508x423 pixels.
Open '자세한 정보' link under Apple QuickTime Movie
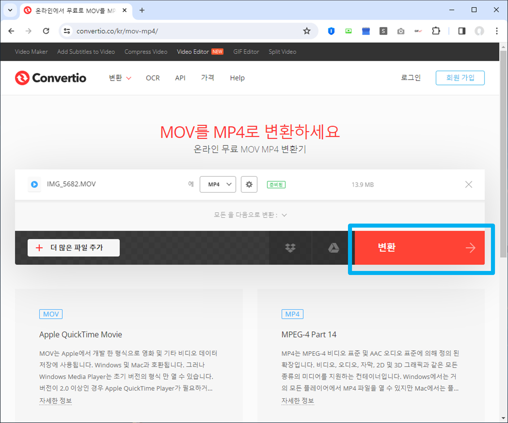click(56, 400)
